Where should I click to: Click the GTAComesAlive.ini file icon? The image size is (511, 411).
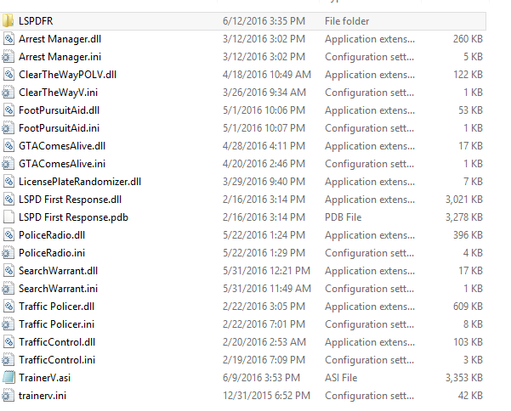[8, 164]
